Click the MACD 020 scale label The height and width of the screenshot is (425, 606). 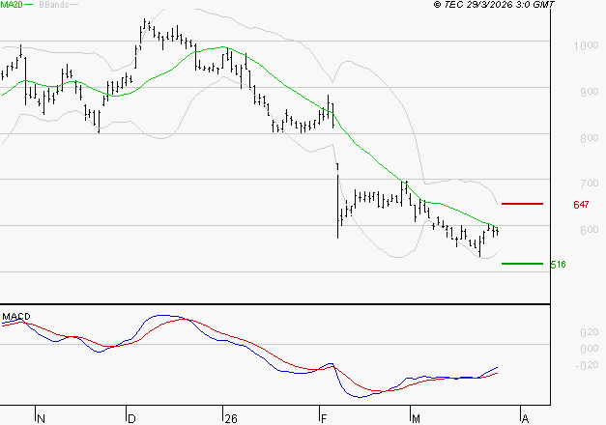coord(589,332)
